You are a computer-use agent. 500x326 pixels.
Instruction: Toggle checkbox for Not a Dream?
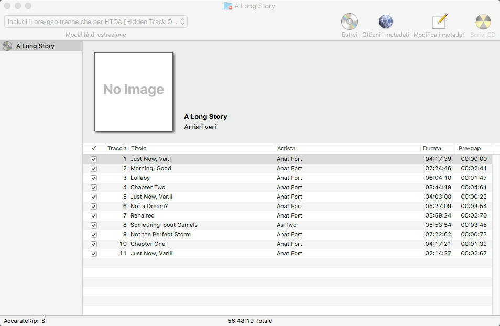(94, 207)
